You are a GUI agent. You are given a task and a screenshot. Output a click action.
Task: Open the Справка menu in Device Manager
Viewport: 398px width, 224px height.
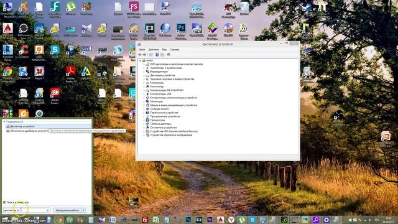[x=174, y=50]
